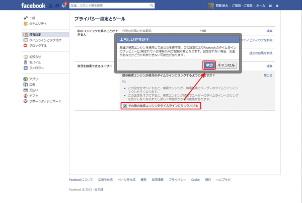The image size is (302, 203).
Task: Click the 過去の投稿を制限 link
Action: coord(261,53)
